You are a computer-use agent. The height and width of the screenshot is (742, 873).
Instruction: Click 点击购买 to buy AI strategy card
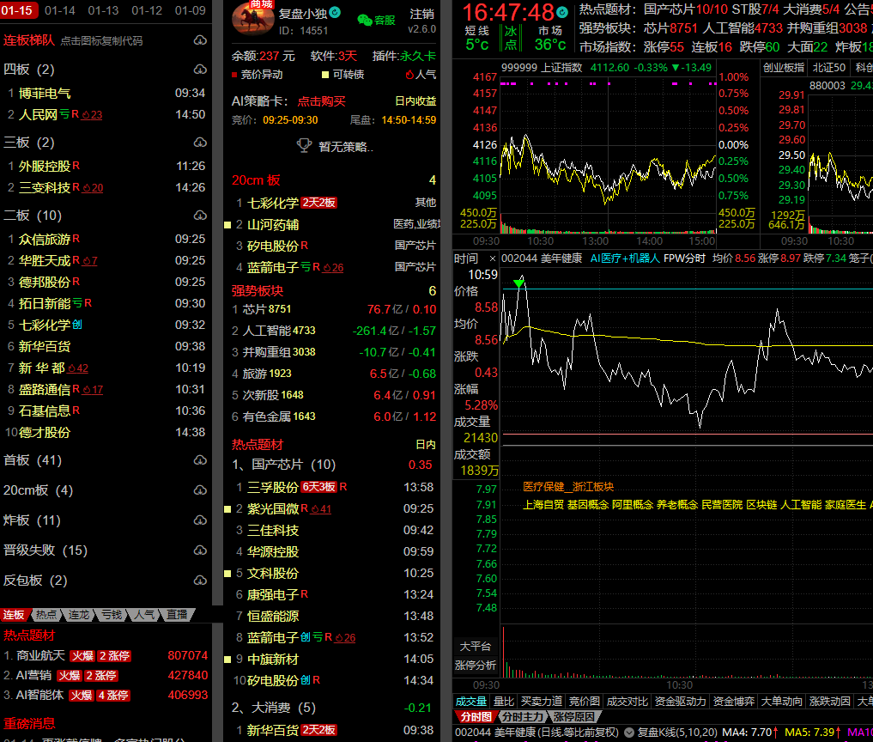321,101
